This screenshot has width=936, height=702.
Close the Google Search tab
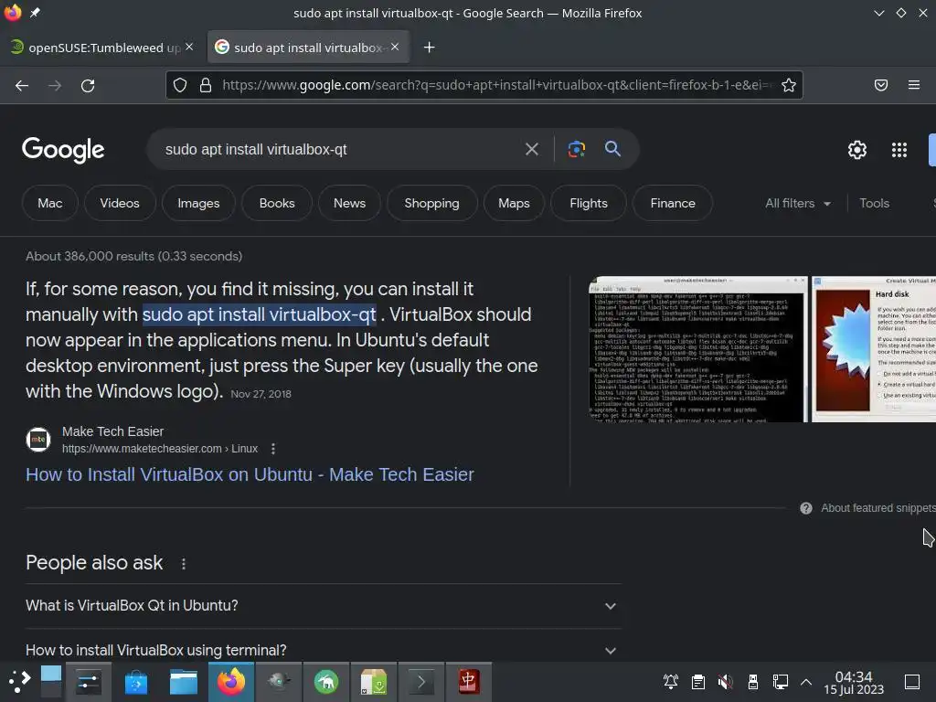[x=395, y=47]
